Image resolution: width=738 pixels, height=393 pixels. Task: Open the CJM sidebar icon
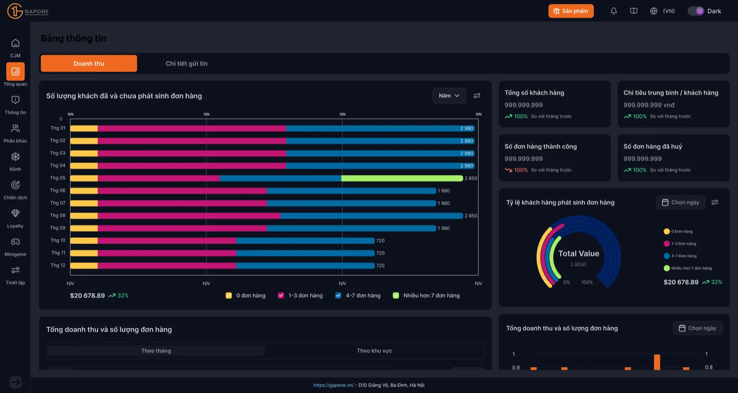pos(15,43)
